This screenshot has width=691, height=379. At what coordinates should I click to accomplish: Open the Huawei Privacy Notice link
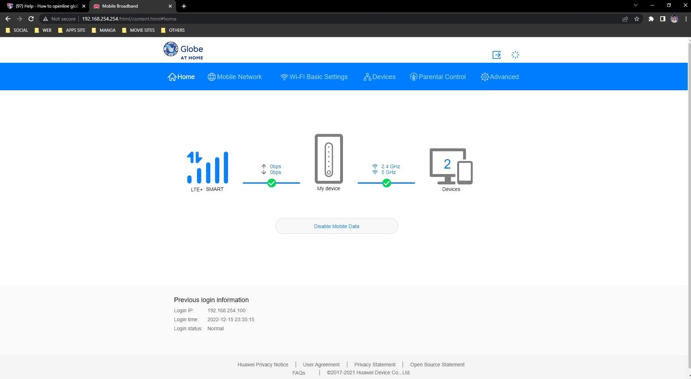point(263,365)
